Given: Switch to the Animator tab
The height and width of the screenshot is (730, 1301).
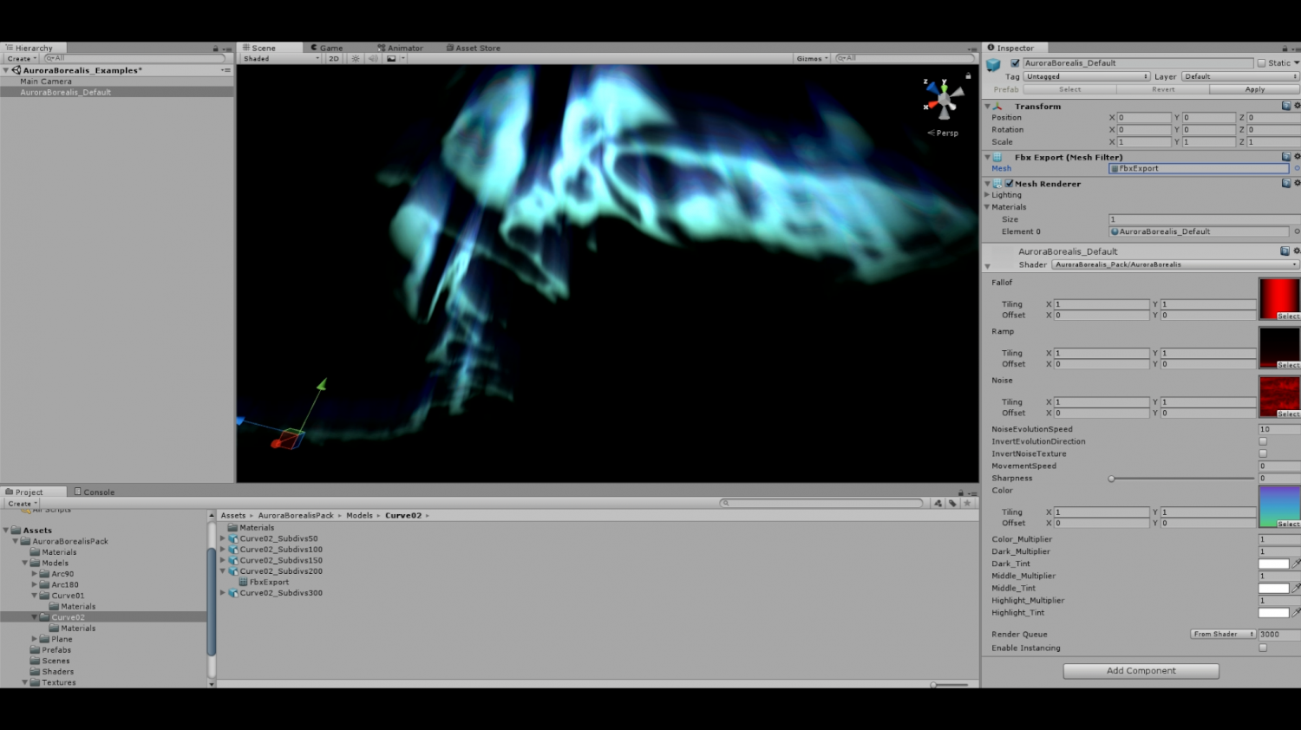Looking at the screenshot, I should click(400, 49).
